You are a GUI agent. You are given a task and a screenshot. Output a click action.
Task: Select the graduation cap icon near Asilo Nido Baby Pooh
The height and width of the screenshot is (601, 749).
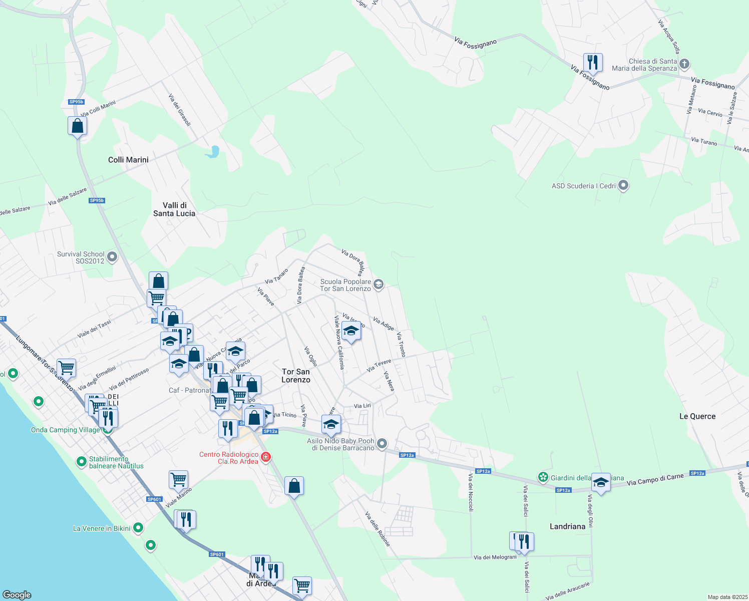click(330, 425)
